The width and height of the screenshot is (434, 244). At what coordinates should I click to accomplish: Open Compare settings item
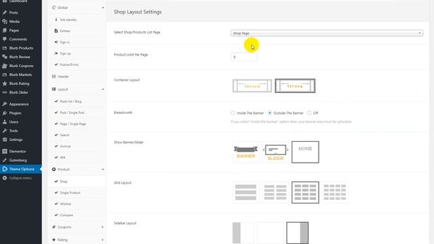click(77, 215)
